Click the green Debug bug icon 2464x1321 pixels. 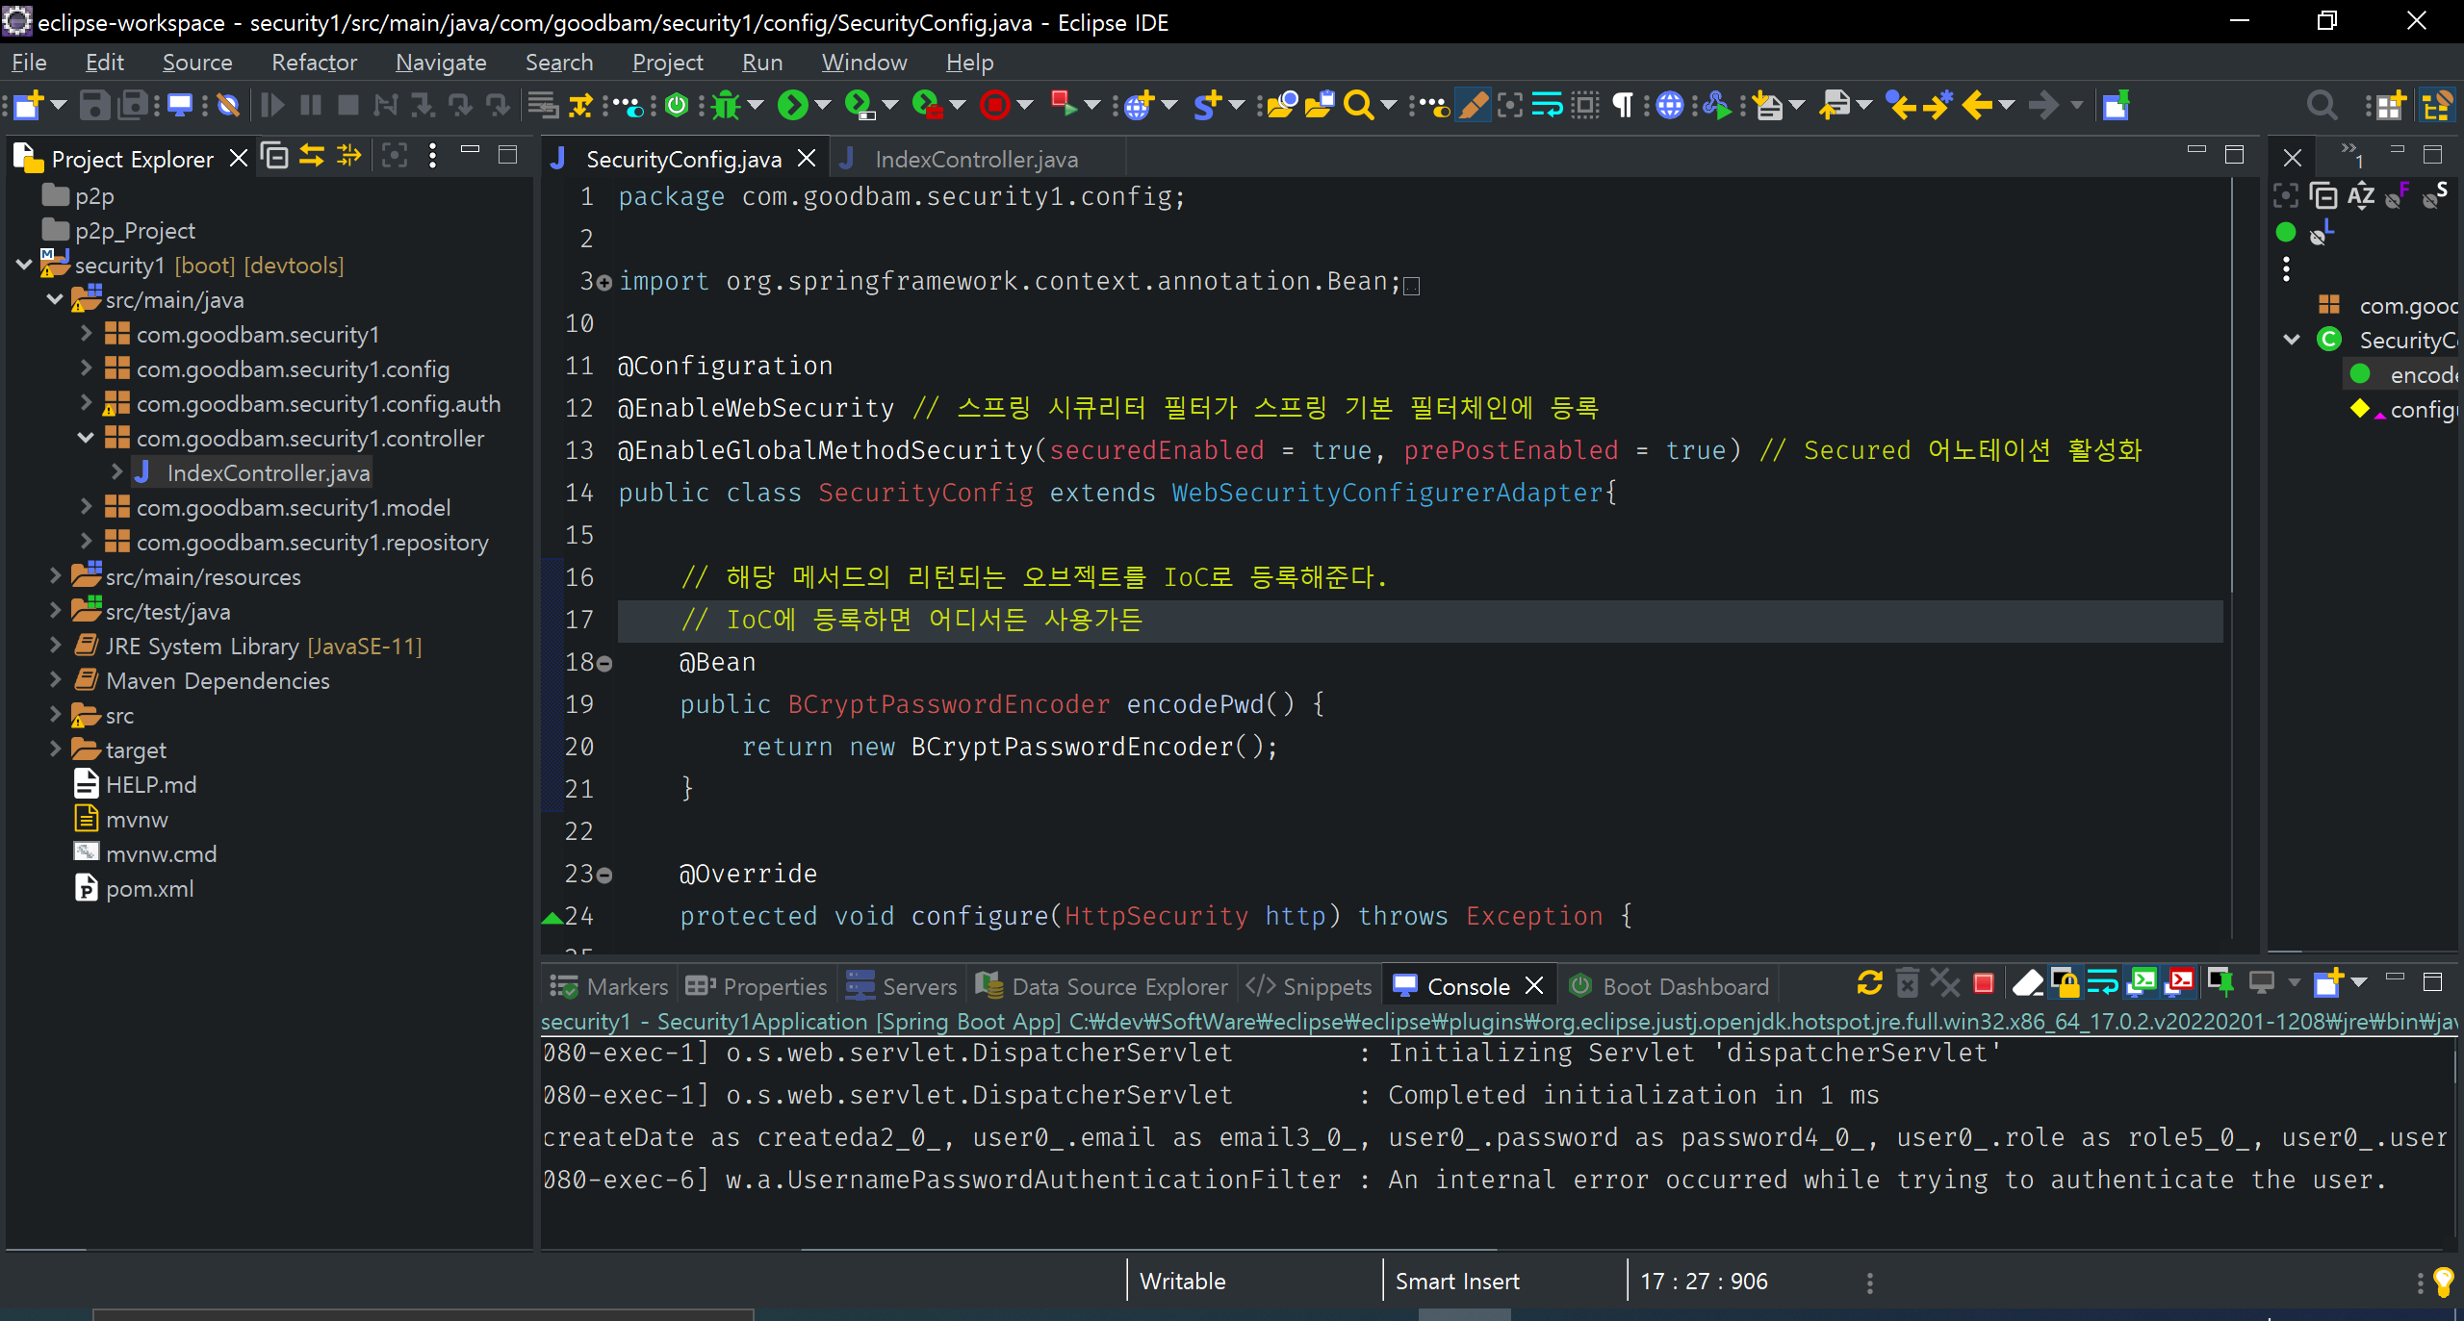click(726, 105)
